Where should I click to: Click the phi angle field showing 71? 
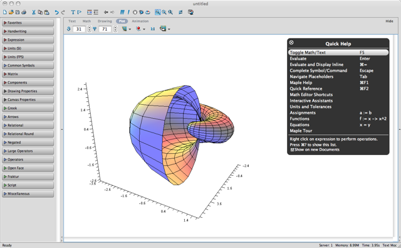point(105,29)
